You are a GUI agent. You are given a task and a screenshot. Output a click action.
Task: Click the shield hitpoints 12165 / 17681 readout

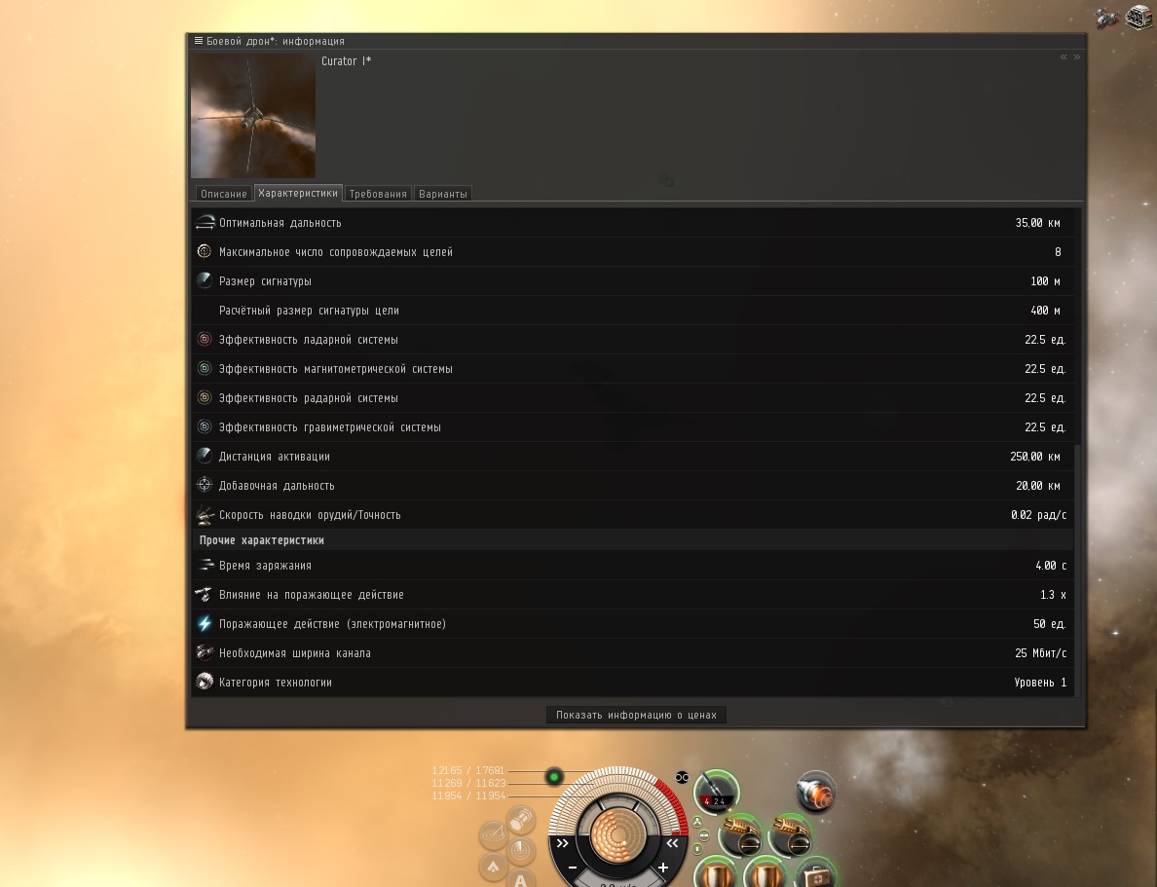coord(467,770)
